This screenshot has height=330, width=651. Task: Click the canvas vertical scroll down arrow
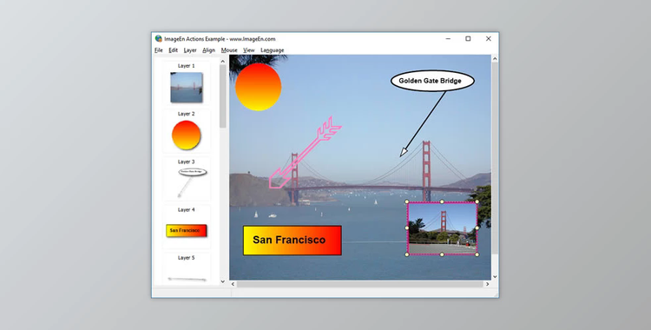495,276
